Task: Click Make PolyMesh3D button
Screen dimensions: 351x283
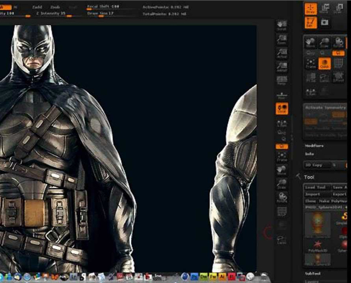Action: point(333,201)
